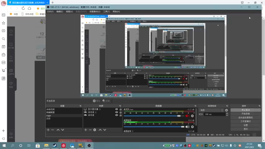Undock the 控件 panel via header icon
This screenshot has width=265, height=149.
point(259,106)
